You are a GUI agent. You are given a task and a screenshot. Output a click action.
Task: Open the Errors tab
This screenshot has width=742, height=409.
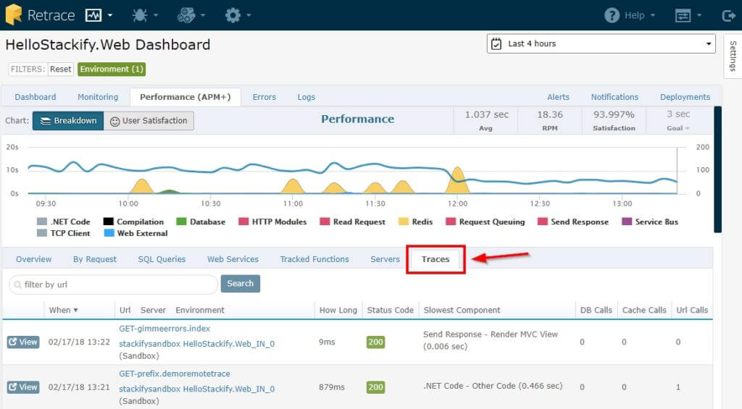[264, 97]
